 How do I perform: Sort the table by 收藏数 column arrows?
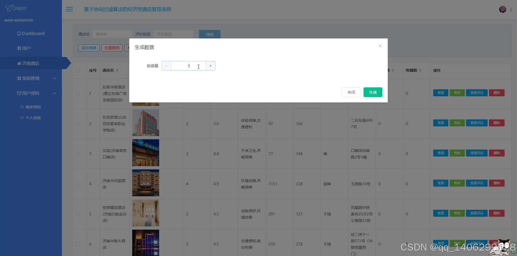[420, 70]
